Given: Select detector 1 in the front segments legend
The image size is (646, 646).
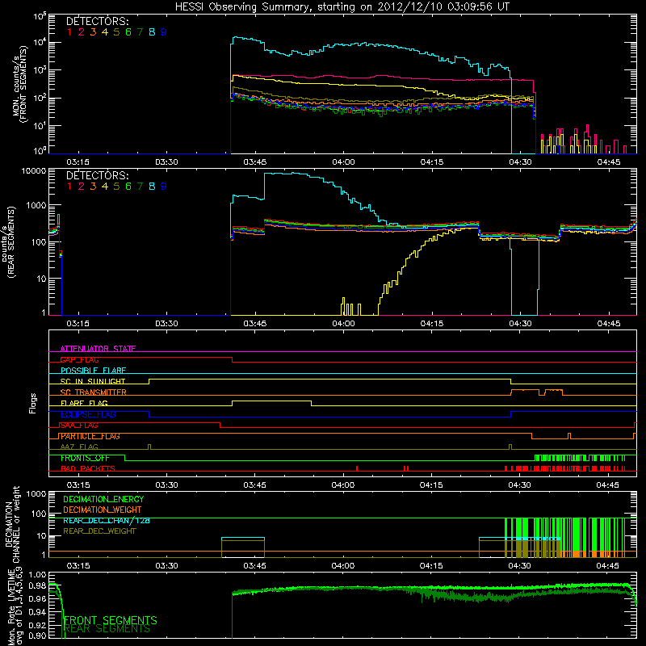Looking at the screenshot, I should click(x=69, y=32).
